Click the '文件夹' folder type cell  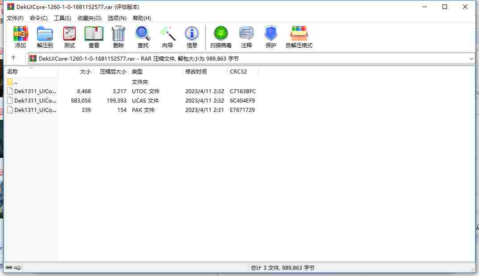[139, 82]
